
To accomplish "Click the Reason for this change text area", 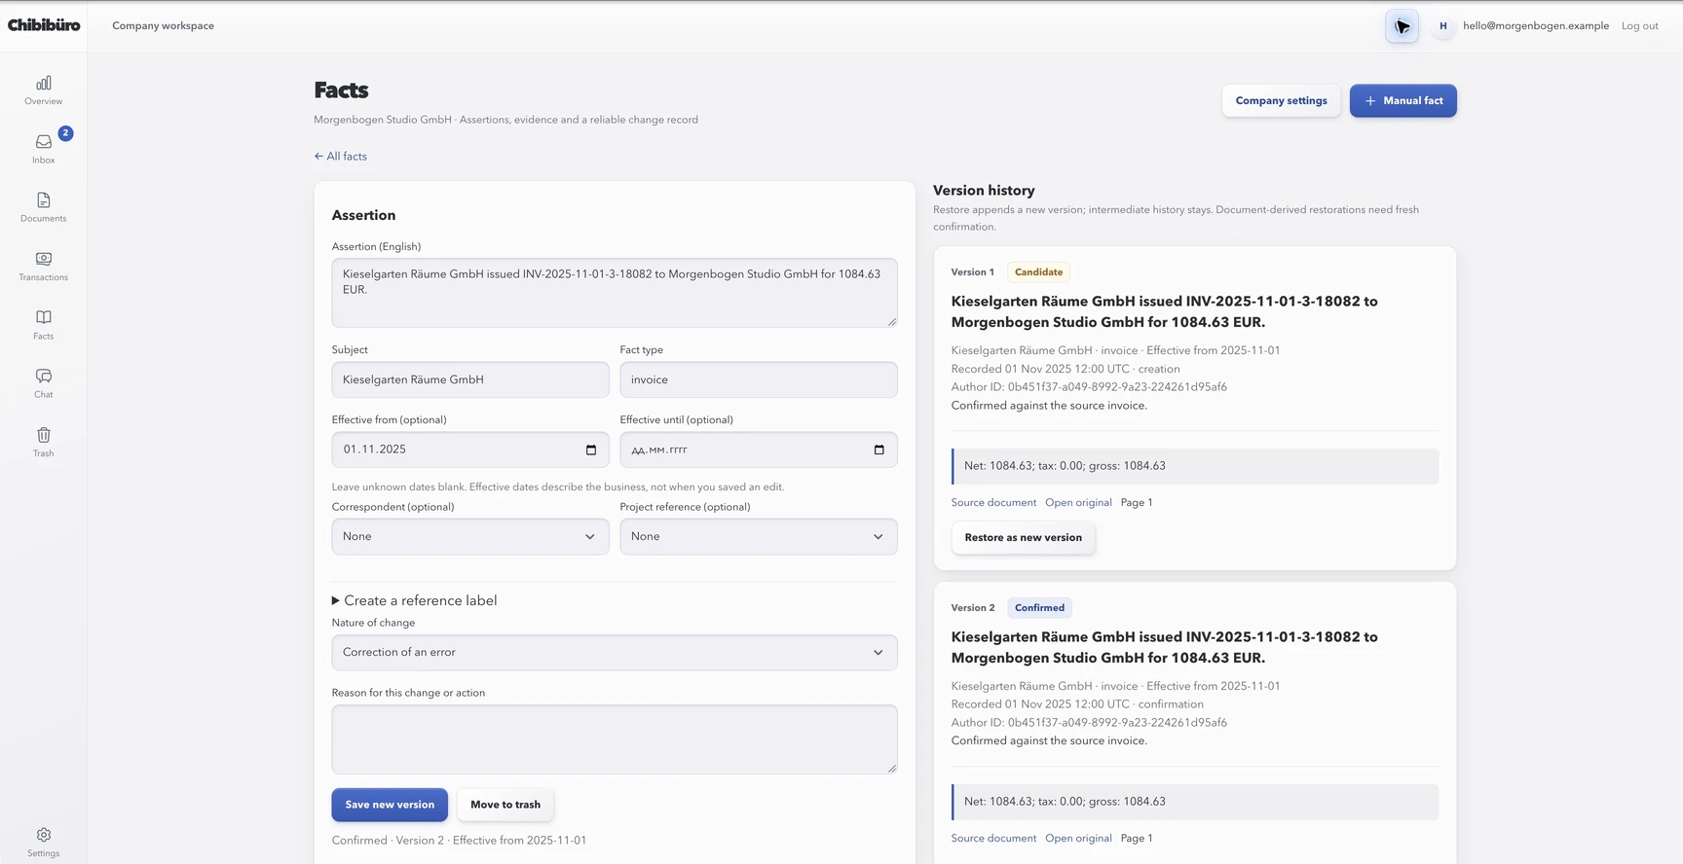I will (615, 740).
